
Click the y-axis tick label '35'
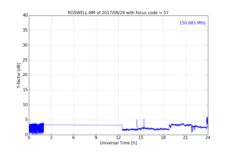pyautogui.click(x=25, y=30)
